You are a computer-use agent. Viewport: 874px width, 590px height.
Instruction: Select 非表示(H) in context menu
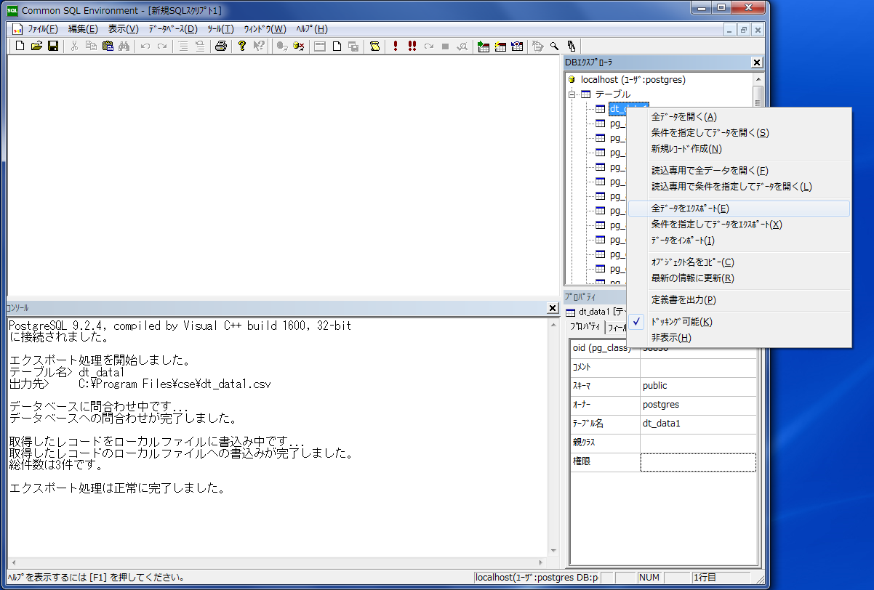pyautogui.click(x=739, y=338)
